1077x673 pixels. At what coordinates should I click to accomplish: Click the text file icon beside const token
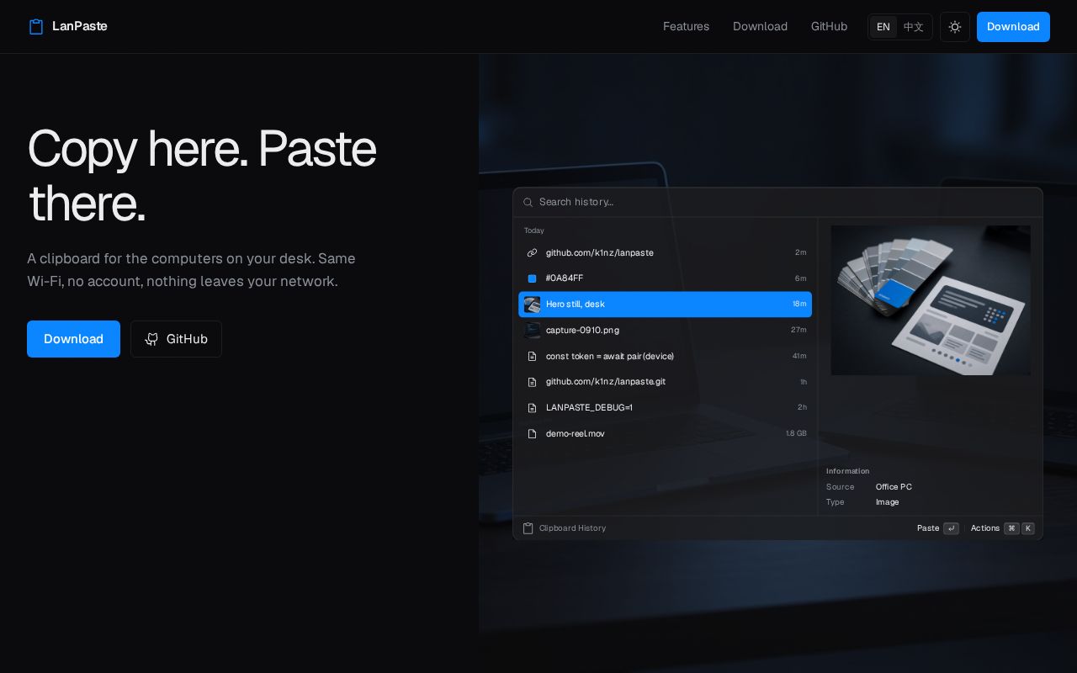[x=532, y=356]
